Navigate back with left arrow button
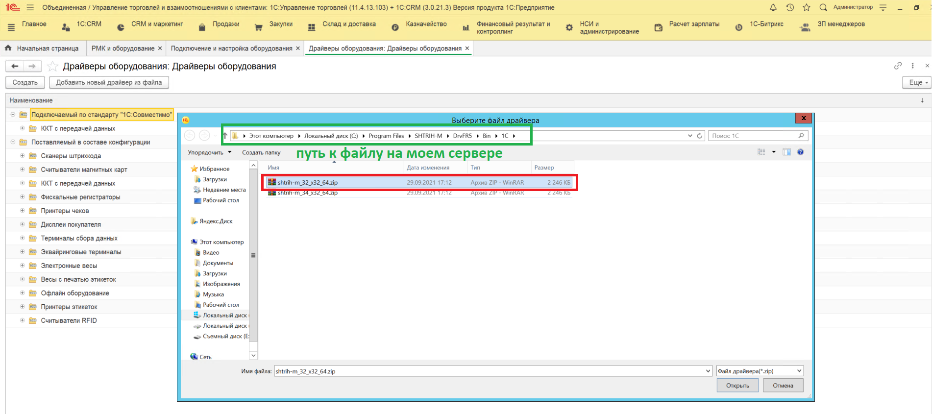The image size is (932, 414). [x=15, y=66]
